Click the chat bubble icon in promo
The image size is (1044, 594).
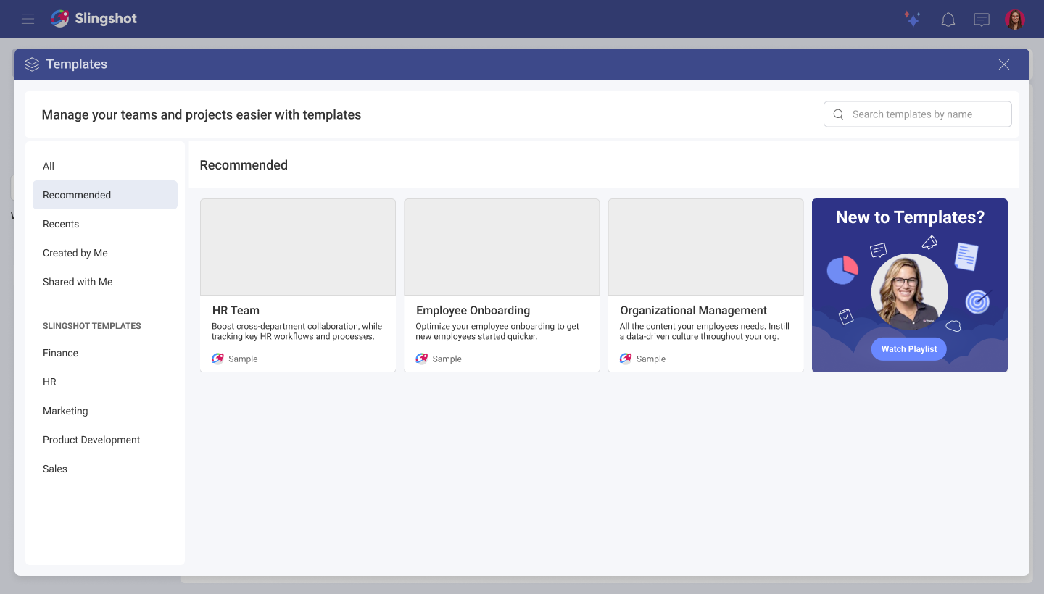[x=878, y=251]
